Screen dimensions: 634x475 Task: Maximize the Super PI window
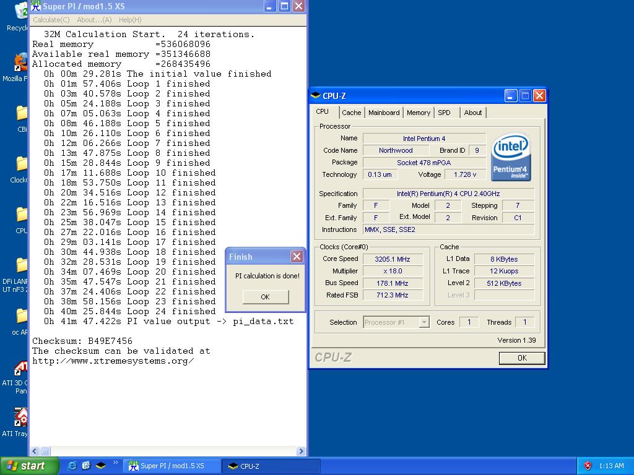pos(285,6)
